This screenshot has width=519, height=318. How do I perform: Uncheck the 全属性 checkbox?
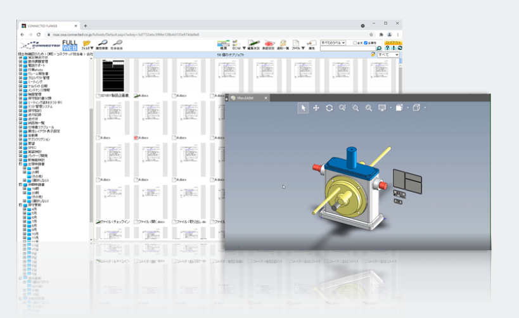point(366,43)
